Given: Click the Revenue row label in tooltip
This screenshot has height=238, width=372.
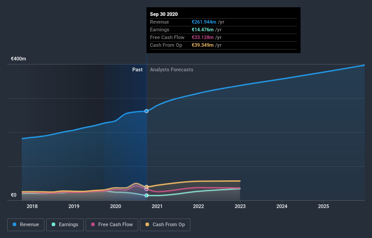Looking at the screenshot, I should (x=159, y=22).
